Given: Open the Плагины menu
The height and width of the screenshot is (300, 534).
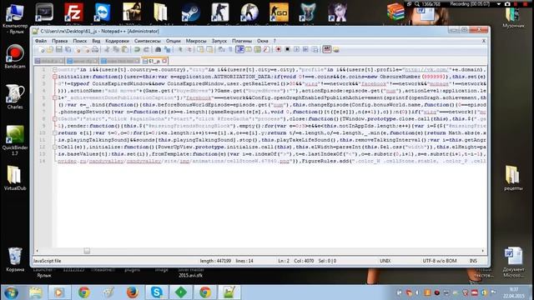Looking at the screenshot, I should pyautogui.click(x=241, y=41).
